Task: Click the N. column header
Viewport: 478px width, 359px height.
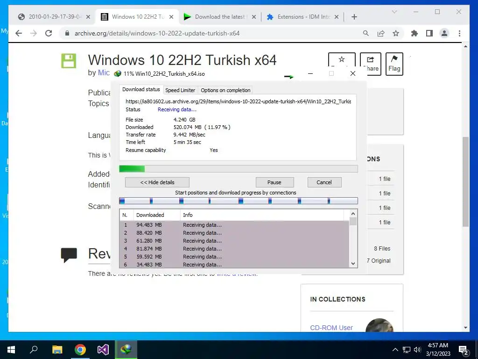Action: pyautogui.click(x=127, y=215)
